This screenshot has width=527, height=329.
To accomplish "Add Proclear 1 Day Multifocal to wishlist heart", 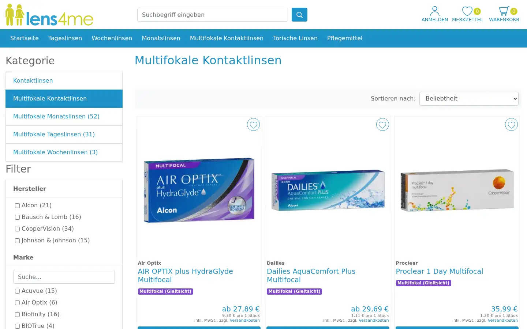I will [511, 125].
